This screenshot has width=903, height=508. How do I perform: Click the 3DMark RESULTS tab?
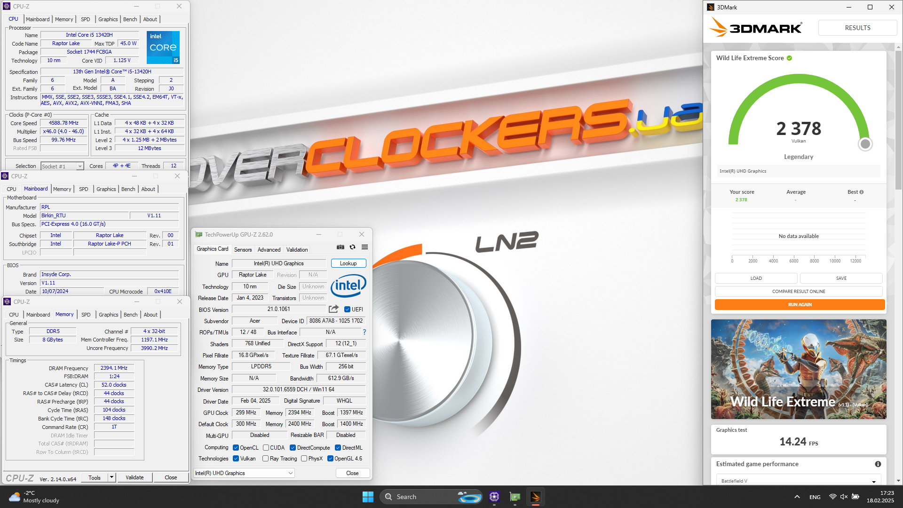pyautogui.click(x=857, y=28)
